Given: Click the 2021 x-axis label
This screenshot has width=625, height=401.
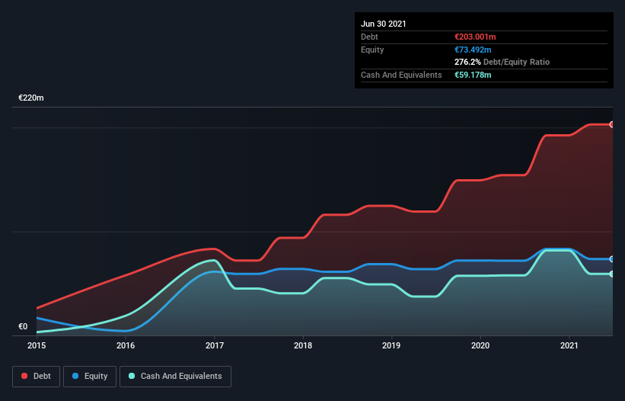Looking at the screenshot, I should [x=569, y=345].
